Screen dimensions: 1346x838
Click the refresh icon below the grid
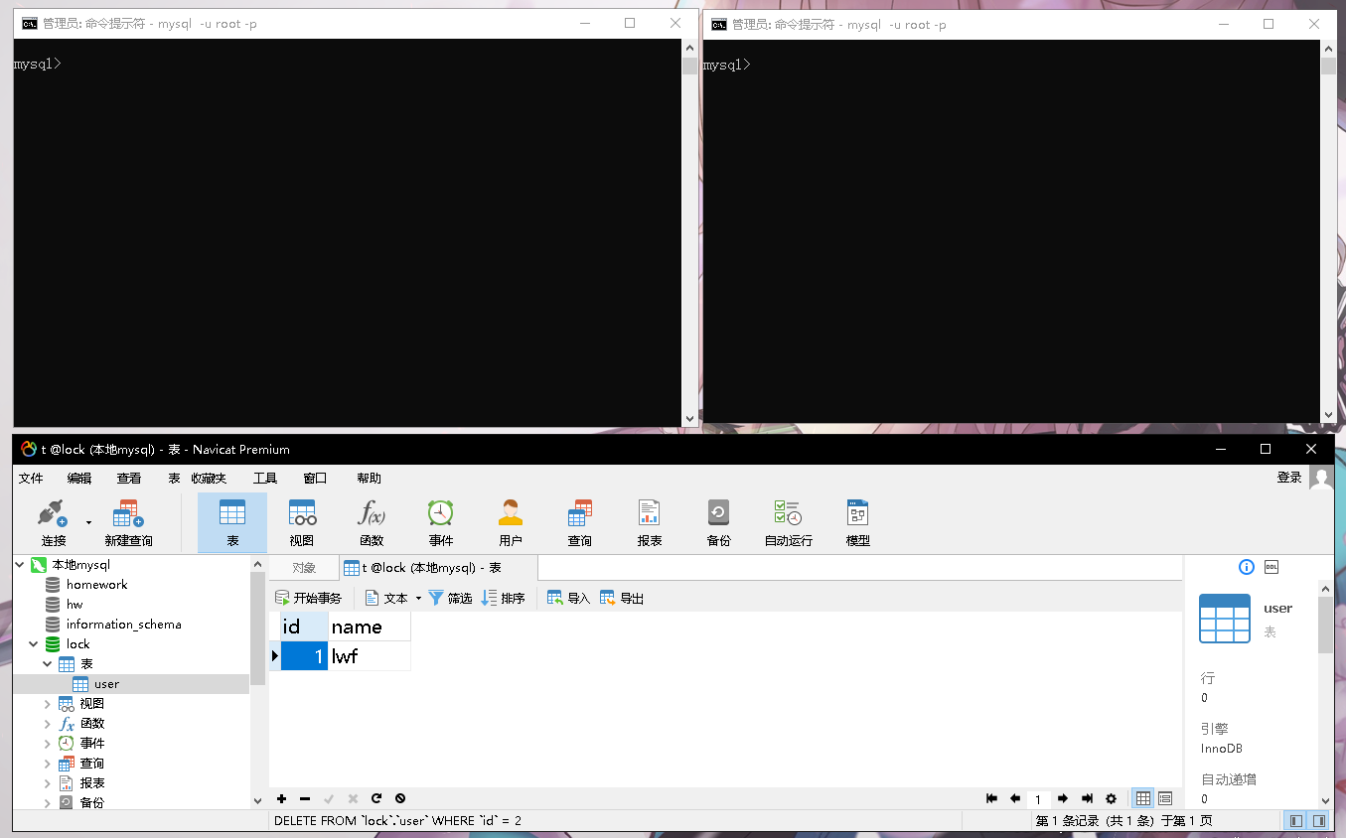pyautogui.click(x=376, y=798)
